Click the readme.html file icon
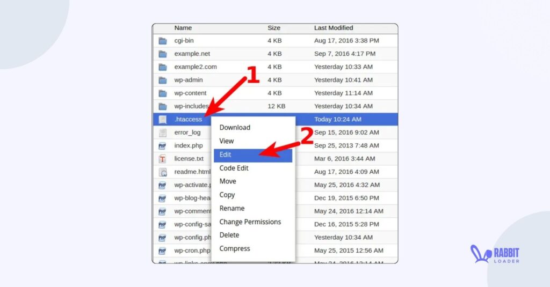 pyautogui.click(x=162, y=172)
